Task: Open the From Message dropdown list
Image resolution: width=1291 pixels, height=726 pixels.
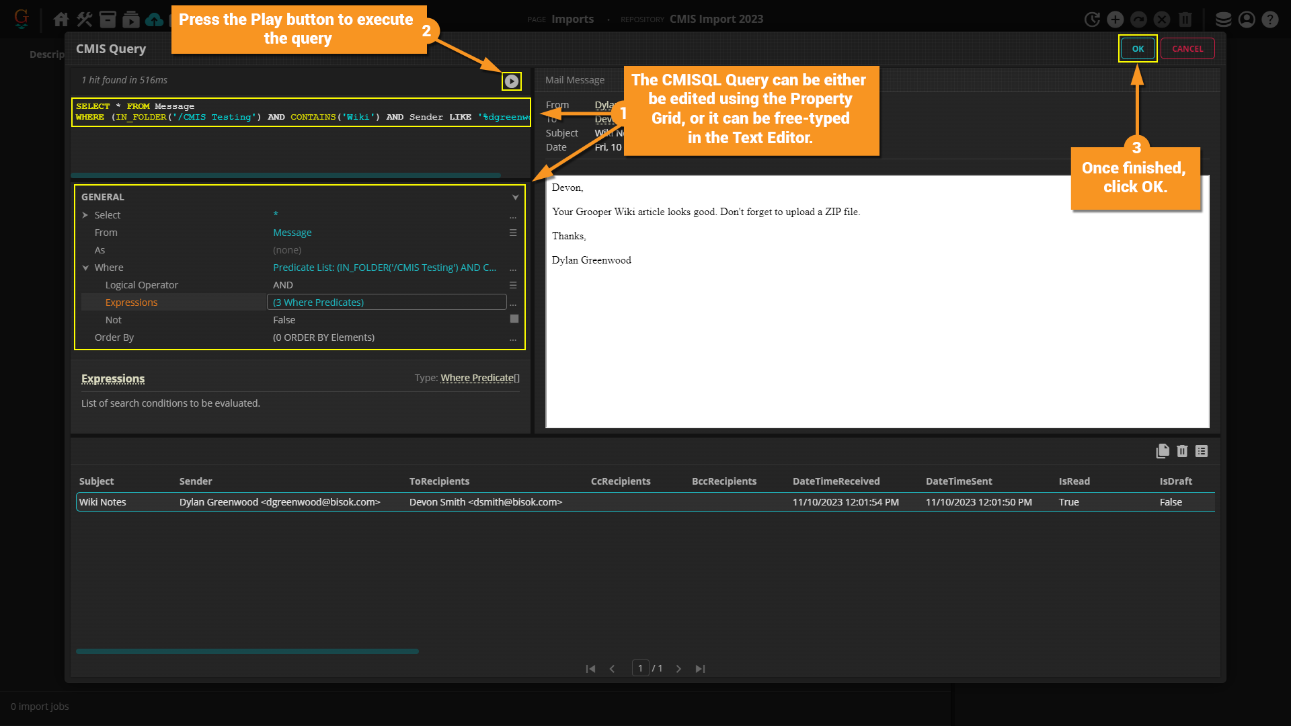Action: [x=513, y=233]
